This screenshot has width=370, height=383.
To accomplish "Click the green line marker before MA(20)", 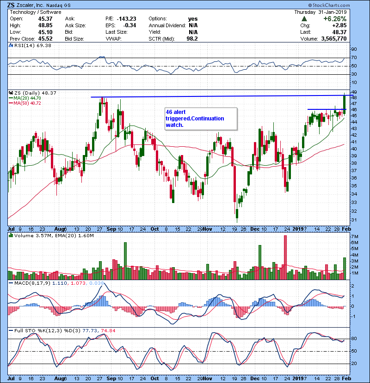I will click(x=11, y=98).
